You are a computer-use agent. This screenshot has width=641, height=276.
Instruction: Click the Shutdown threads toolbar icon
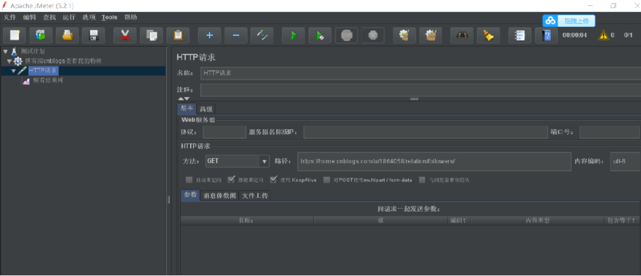(373, 36)
